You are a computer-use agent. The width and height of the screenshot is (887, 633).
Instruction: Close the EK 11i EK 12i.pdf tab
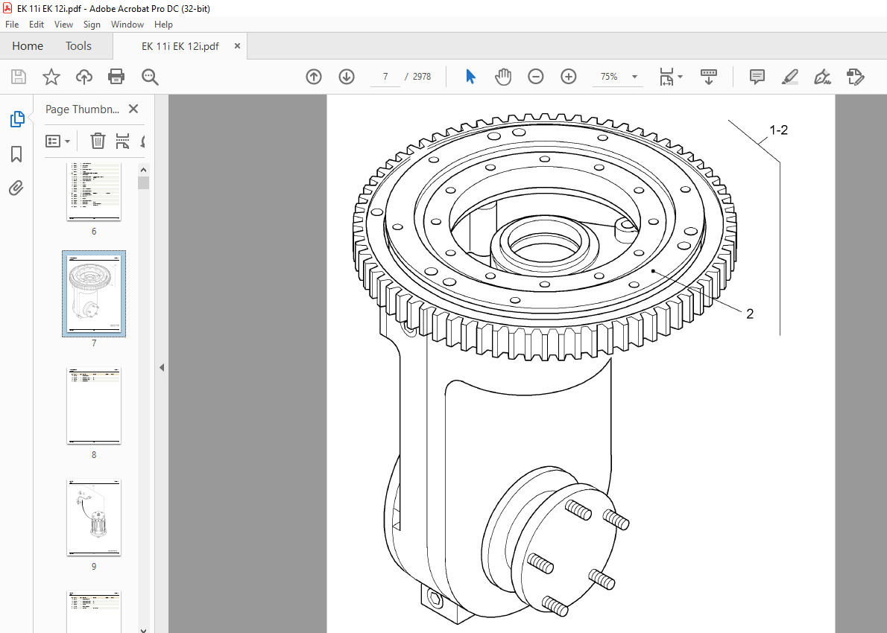tap(238, 45)
